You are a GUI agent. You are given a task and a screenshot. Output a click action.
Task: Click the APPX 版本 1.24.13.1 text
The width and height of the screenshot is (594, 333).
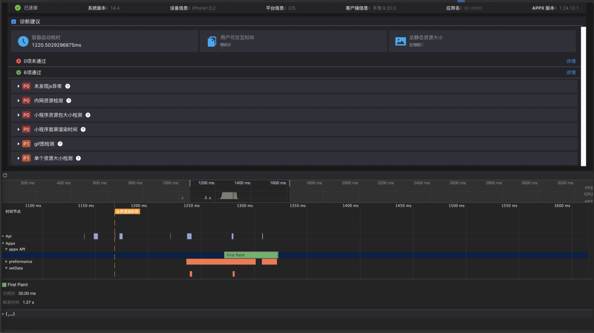tap(555, 8)
